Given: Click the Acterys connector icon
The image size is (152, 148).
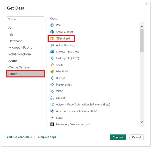Looking at the screenshot, I should pyautogui.click(x=52, y=105).
